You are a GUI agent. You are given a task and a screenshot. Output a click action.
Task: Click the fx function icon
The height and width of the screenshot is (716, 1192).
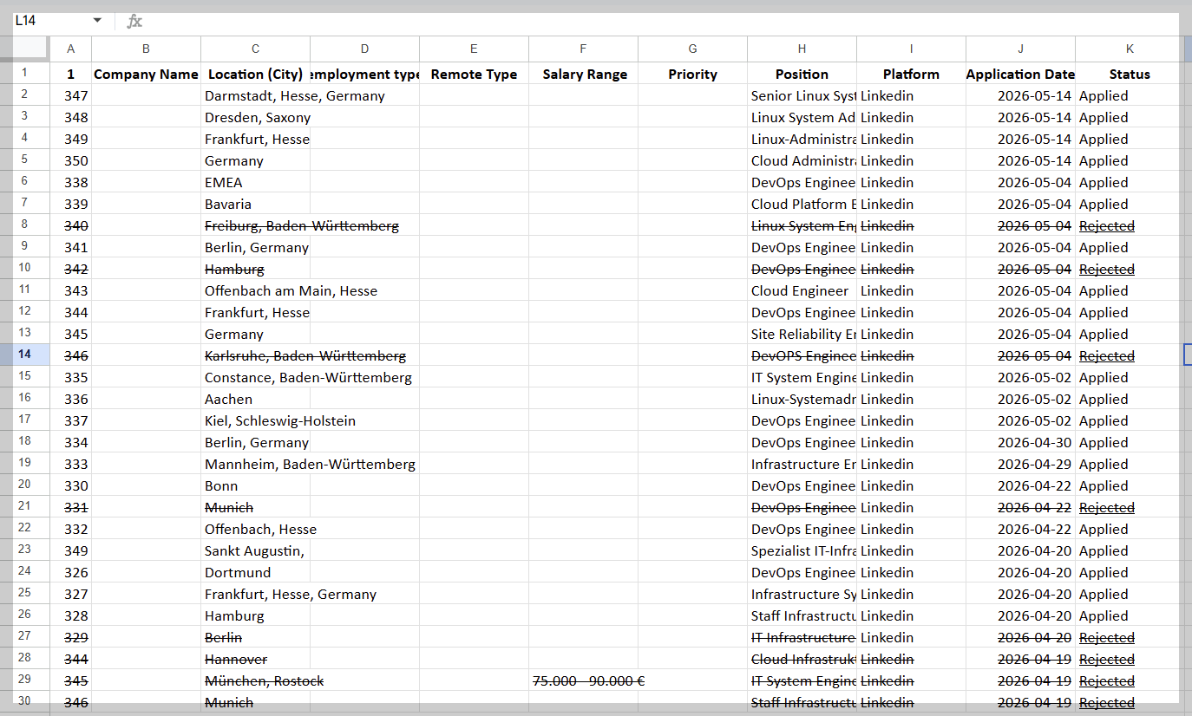[x=134, y=21]
